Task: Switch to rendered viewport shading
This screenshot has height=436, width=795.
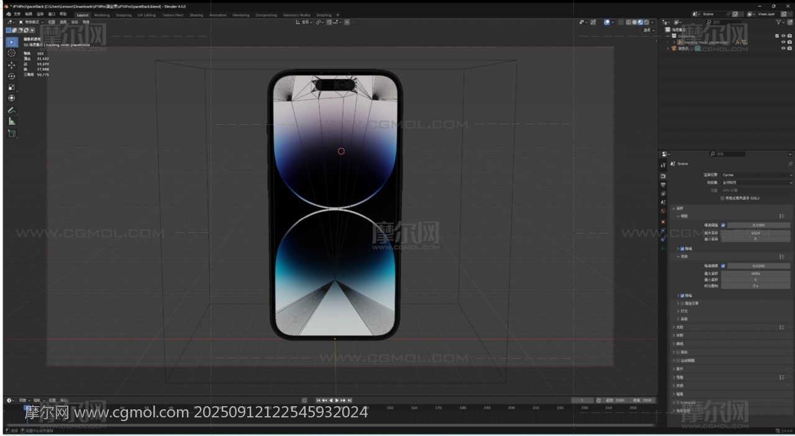Action: 647,22
